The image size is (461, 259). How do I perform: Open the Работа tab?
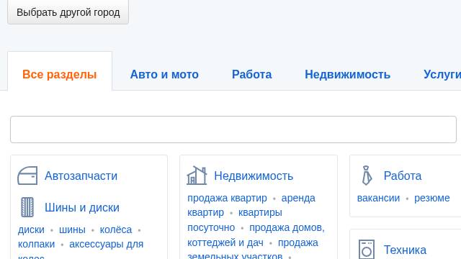[x=251, y=74]
